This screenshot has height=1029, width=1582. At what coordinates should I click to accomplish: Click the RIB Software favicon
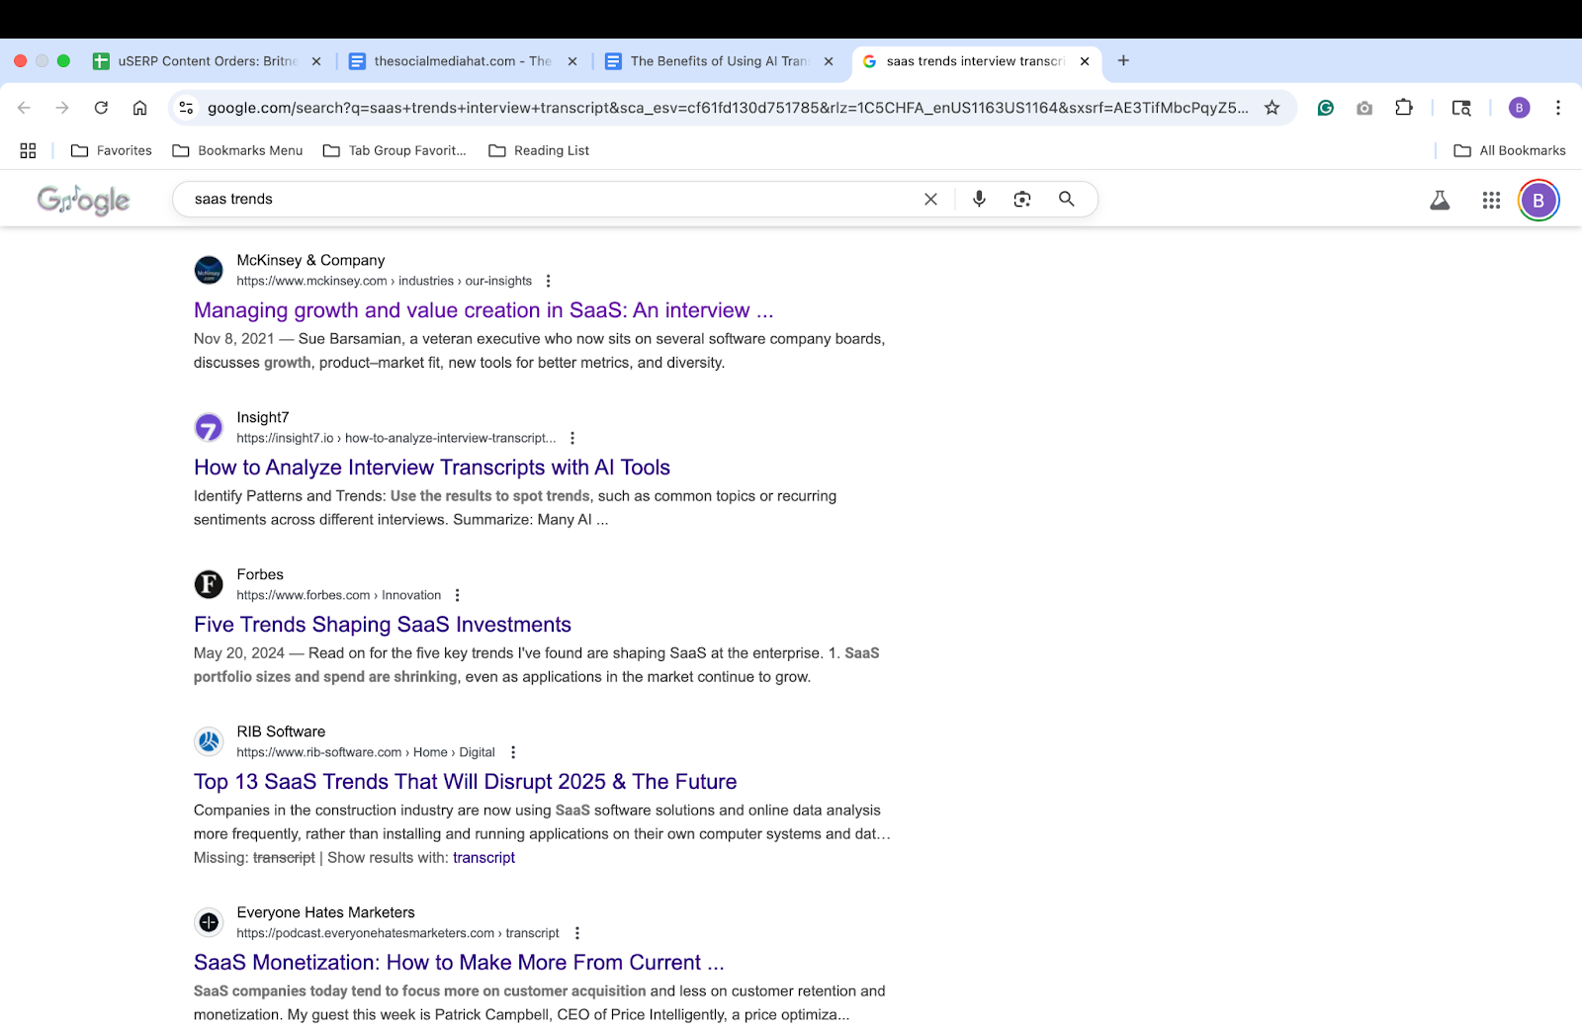pyautogui.click(x=209, y=741)
